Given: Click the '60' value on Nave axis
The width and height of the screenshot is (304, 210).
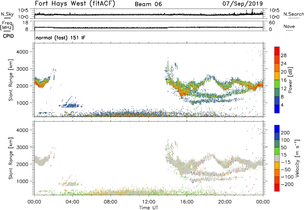Looking at the screenshot, I should coord(272,23).
